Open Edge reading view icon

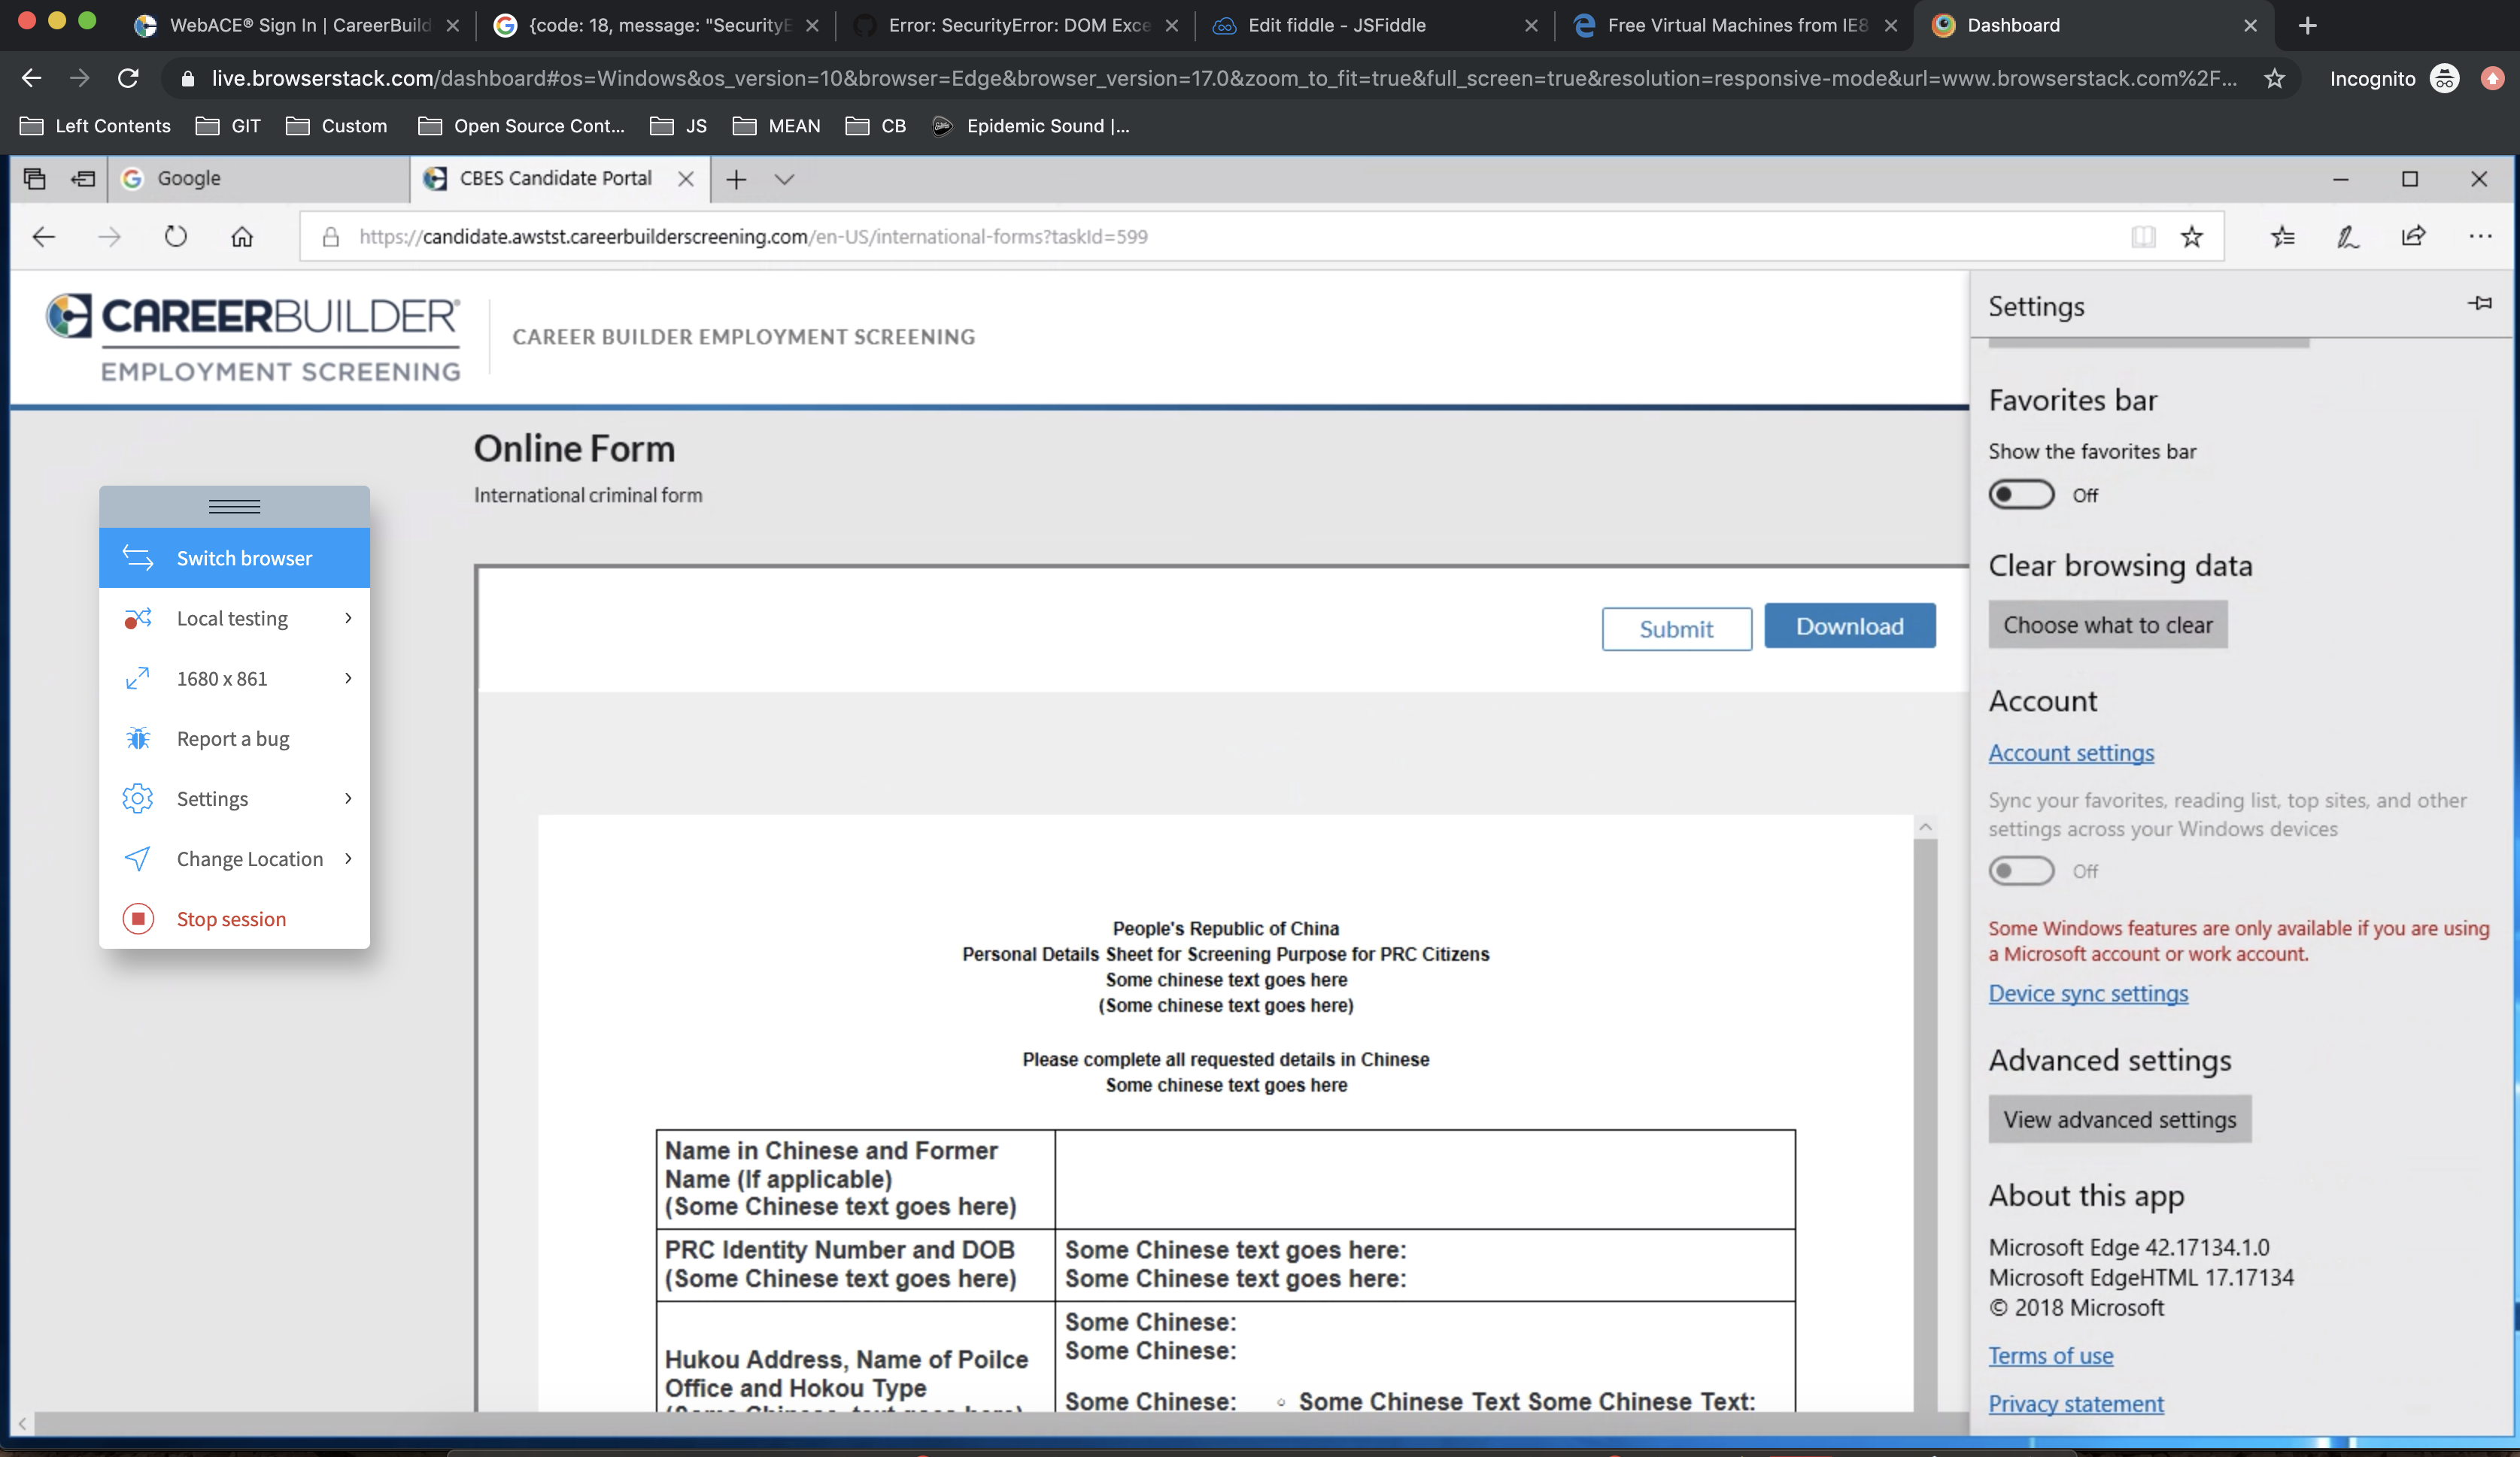tap(2143, 237)
